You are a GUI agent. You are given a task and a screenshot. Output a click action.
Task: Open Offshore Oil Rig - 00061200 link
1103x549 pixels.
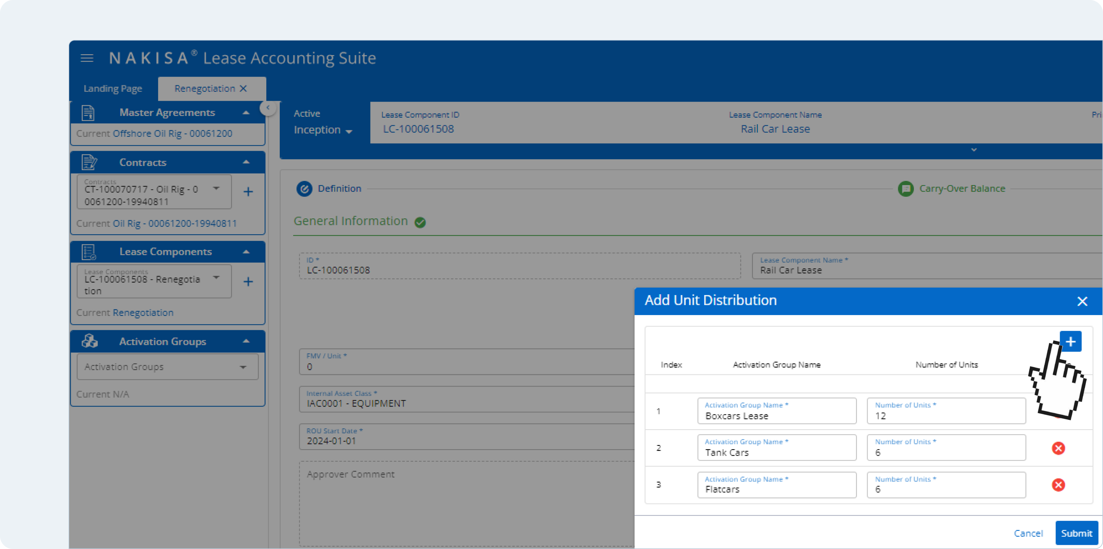pos(172,134)
